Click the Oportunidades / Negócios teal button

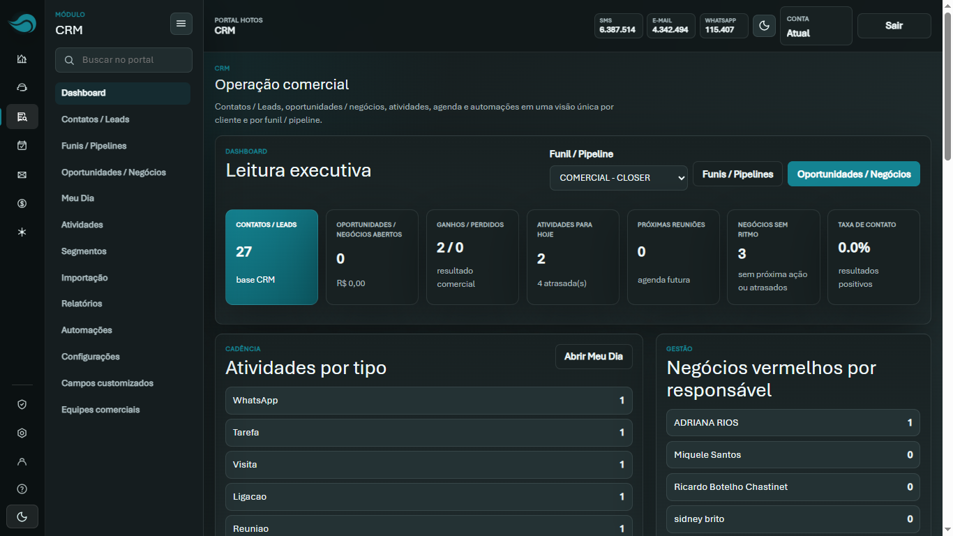click(x=854, y=174)
